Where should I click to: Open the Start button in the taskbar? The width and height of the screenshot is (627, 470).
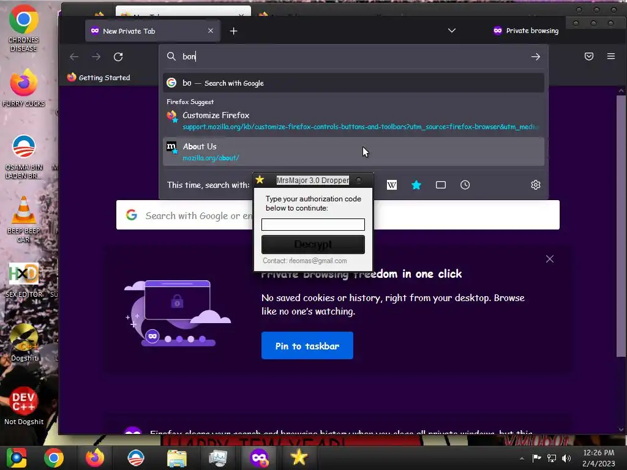point(17,458)
